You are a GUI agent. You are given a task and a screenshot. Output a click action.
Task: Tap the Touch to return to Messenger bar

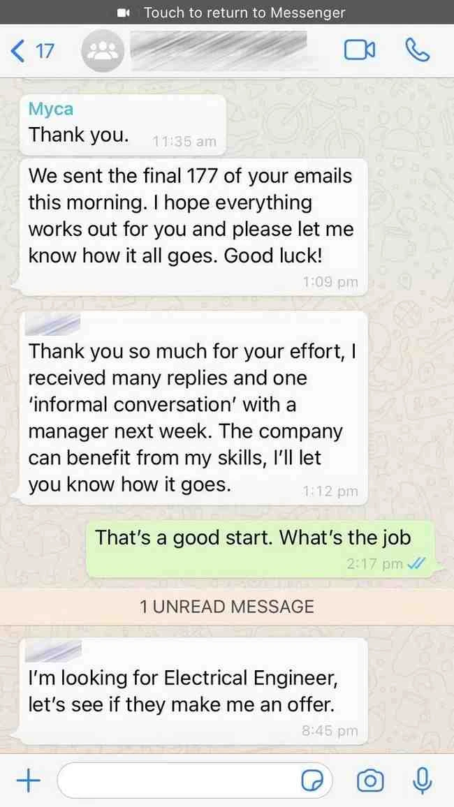coord(227,12)
